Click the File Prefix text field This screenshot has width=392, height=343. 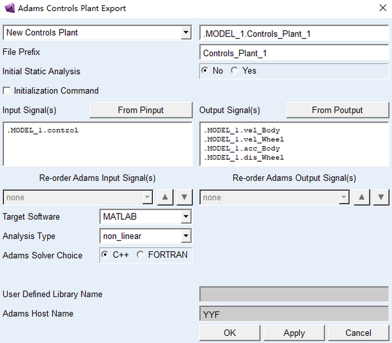pyautogui.click(x=294, y=53)
